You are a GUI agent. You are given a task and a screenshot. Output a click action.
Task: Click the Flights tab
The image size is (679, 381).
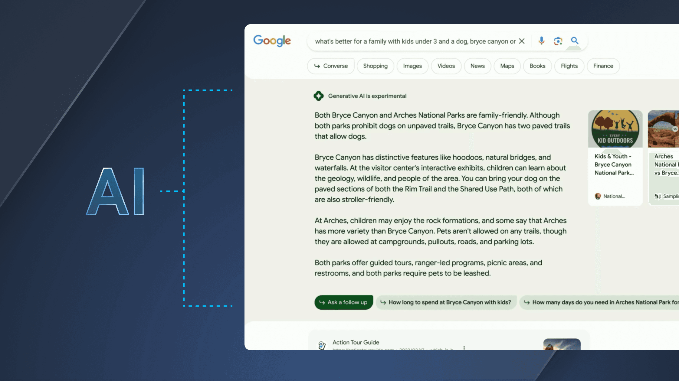pyautogui.click(x=569, y=66)
